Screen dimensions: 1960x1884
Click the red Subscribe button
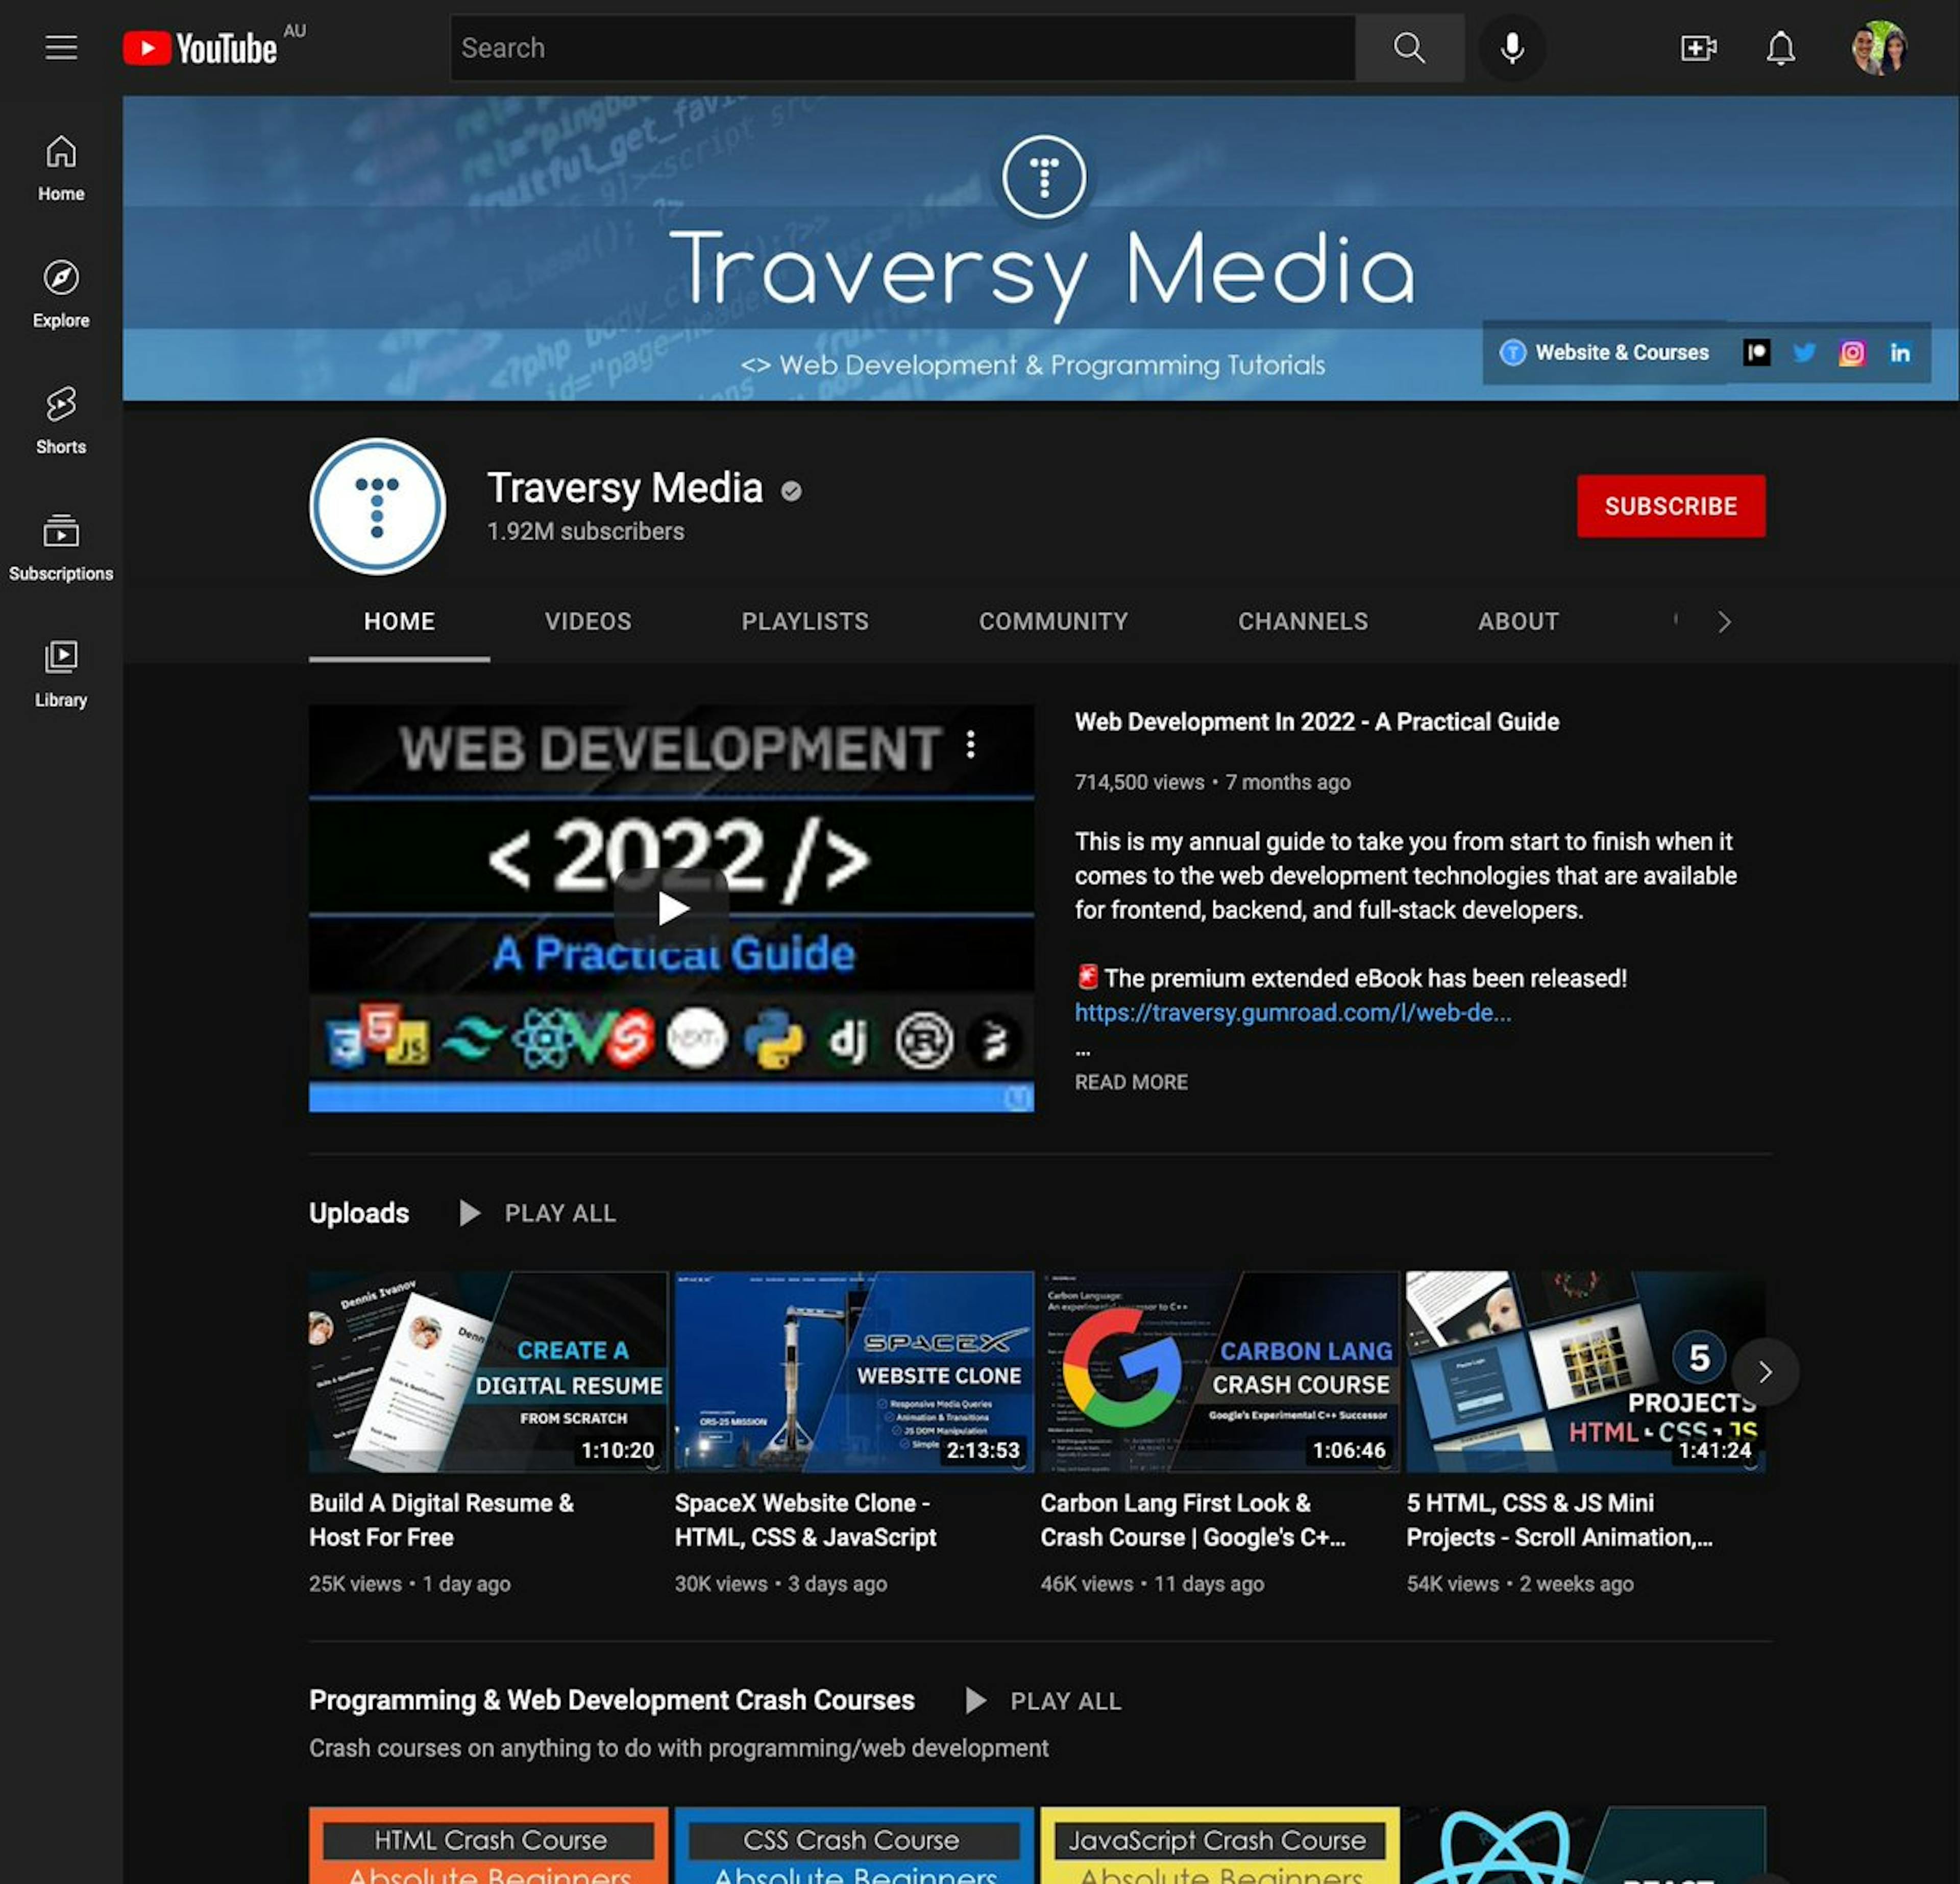pyautogui.click(x=1670, y=506)
